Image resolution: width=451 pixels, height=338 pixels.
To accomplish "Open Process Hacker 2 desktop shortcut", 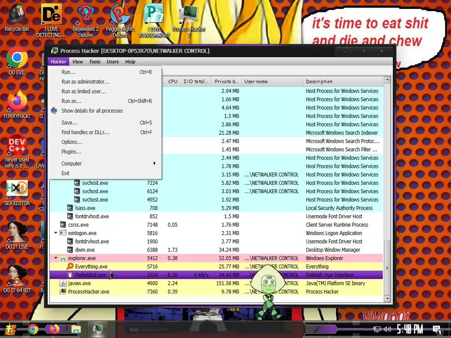I will 189,21.
